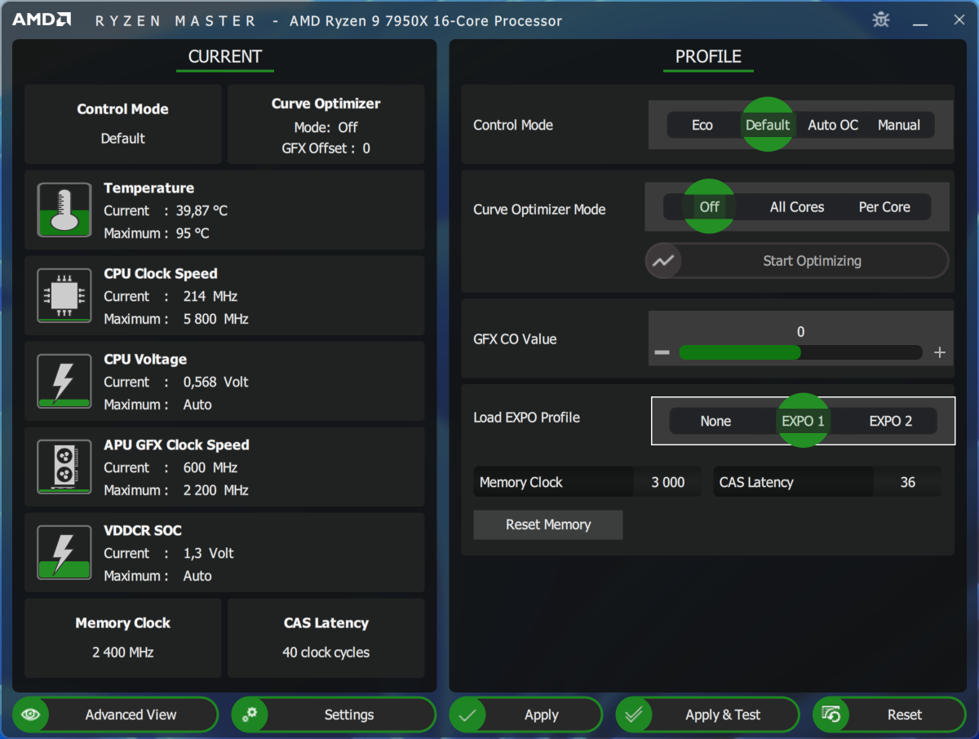Click the maximum clock 5 800 MHz

(216, 319)
